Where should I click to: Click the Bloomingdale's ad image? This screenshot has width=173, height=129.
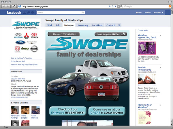click(x=147, y=48)
